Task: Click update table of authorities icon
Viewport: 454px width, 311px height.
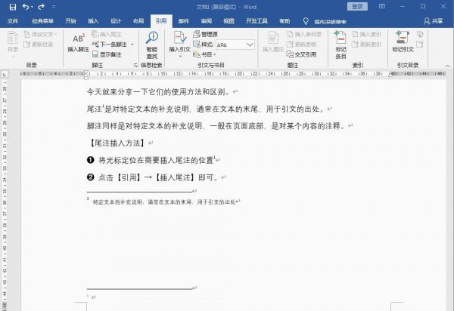Action: pyautogui.click(x=420, y=45)
